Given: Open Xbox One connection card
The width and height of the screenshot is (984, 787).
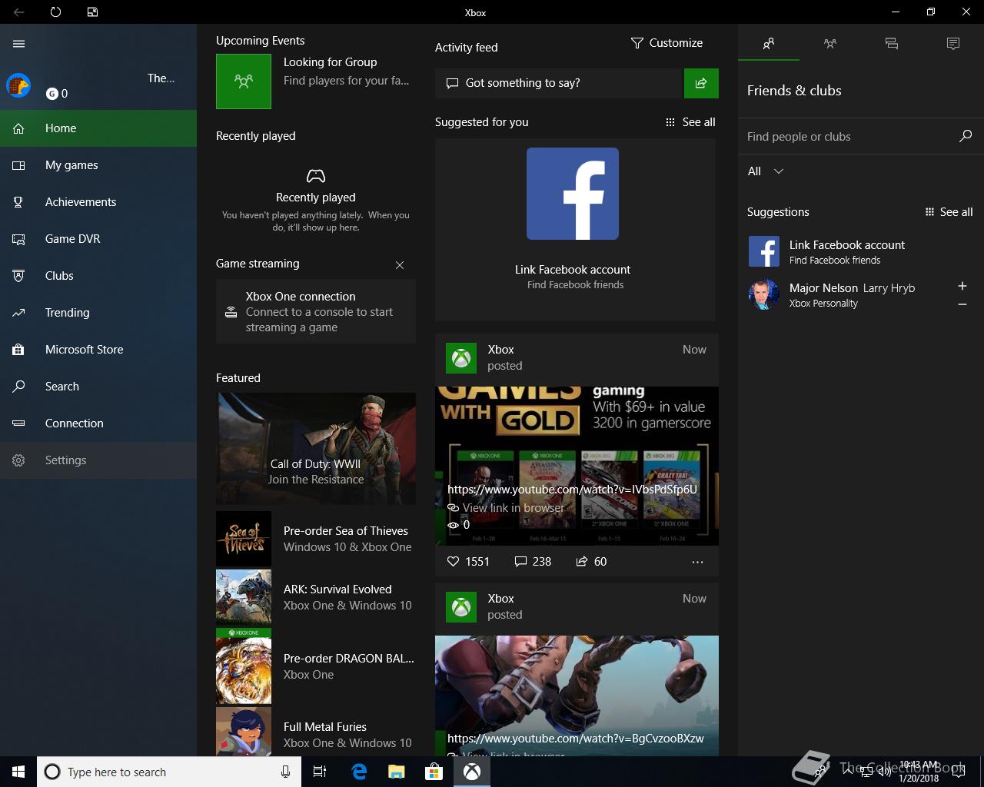Looking at the screenshot, I should tap(316, 311).
